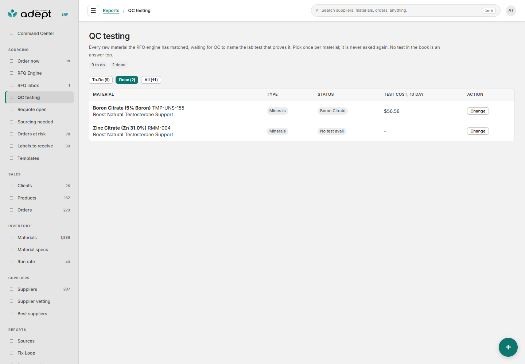Click the Materials sidebar icon
The width and height of the screenshot is (525, 364).
[x=11, y=238]
